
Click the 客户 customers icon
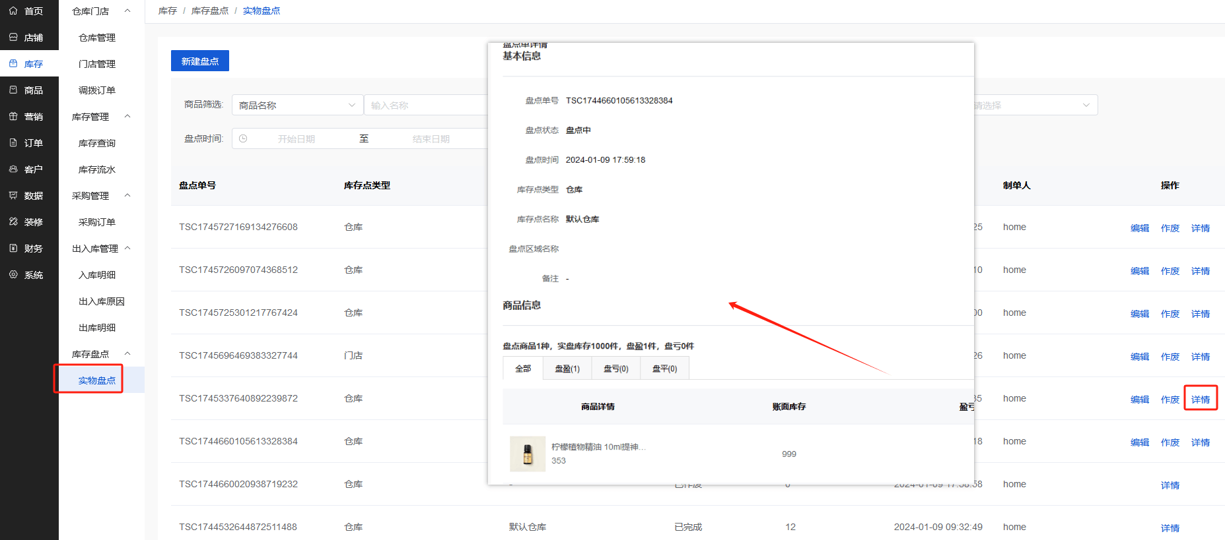pos(13,169)
